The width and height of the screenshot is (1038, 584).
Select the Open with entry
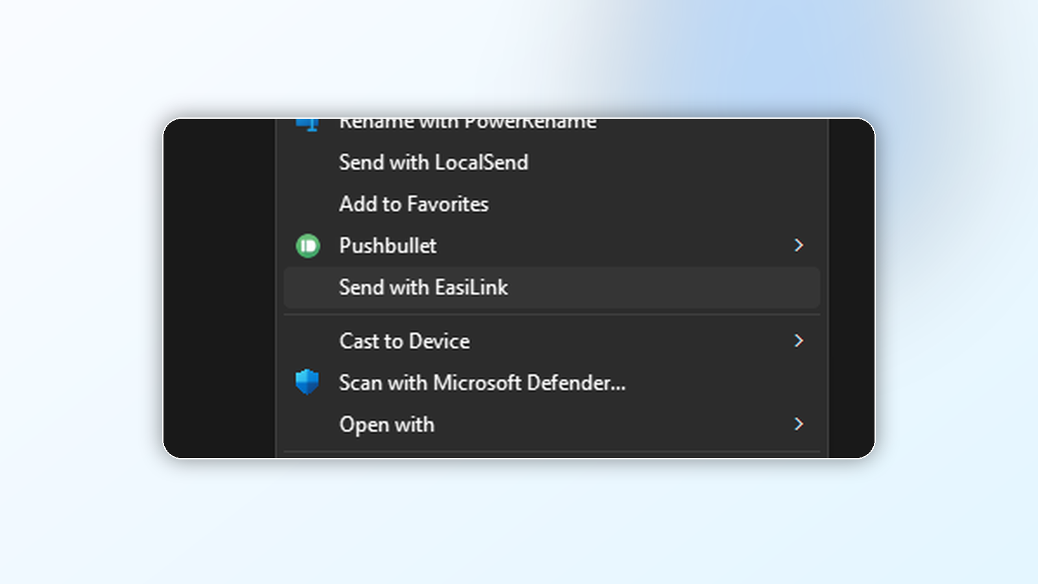(552, 424)
